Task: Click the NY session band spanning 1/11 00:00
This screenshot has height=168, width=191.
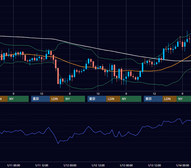Action: click(x=18, y=99)
